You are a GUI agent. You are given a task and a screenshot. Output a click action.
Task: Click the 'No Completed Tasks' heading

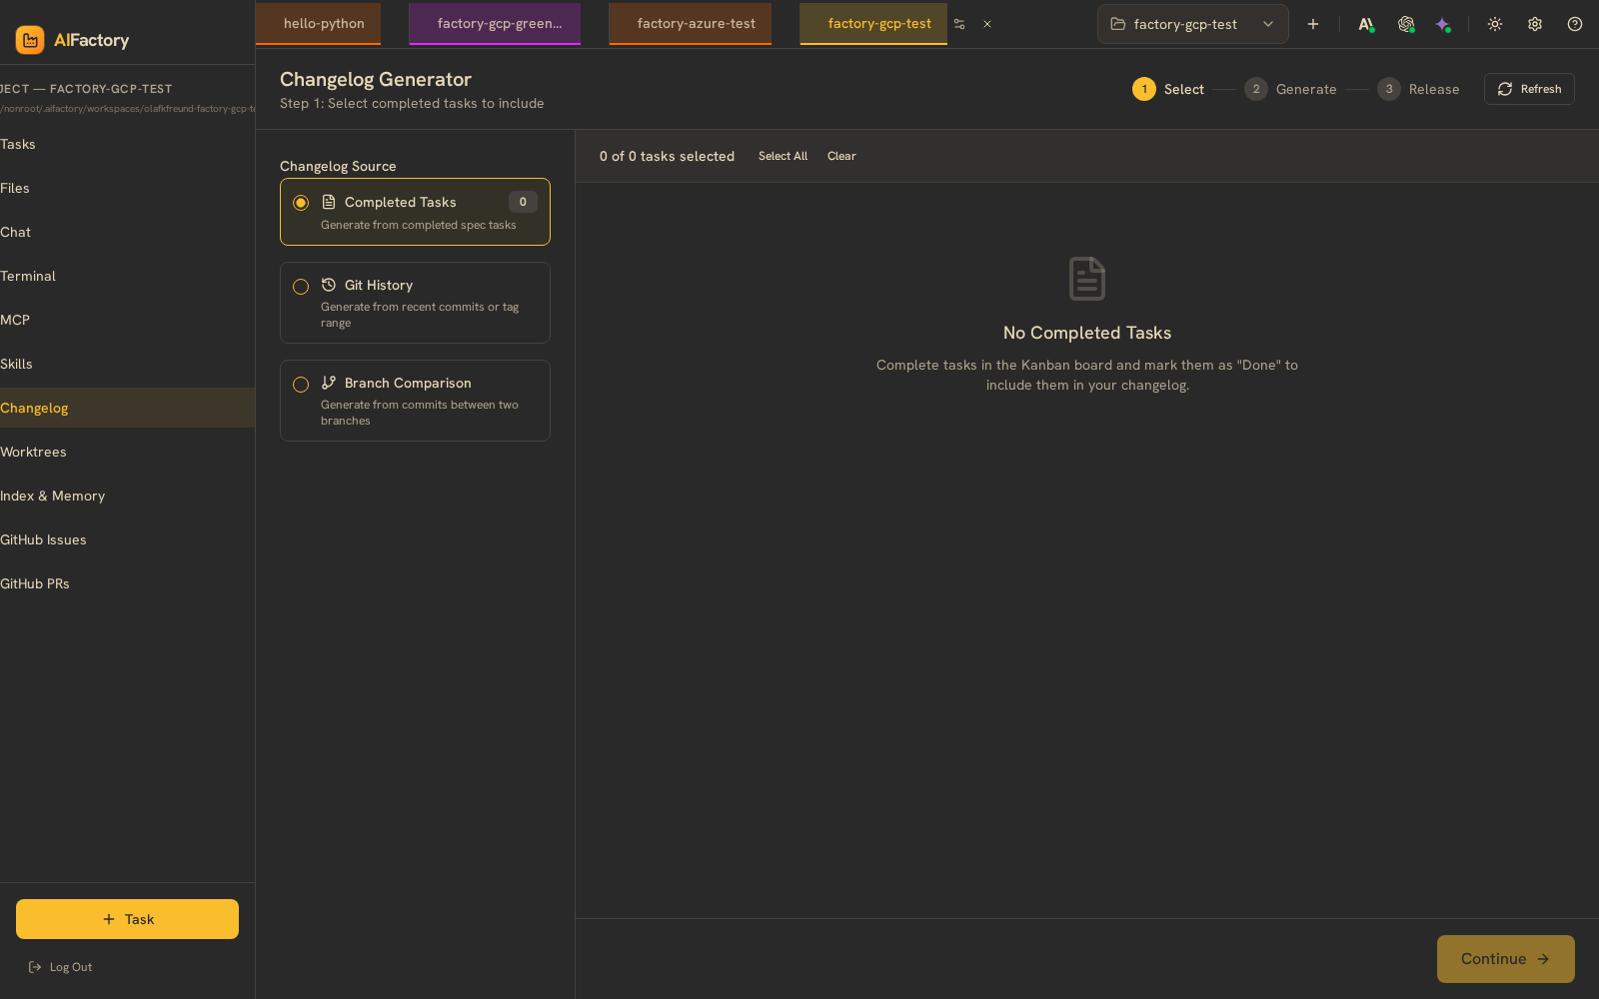pos(1087,333)
